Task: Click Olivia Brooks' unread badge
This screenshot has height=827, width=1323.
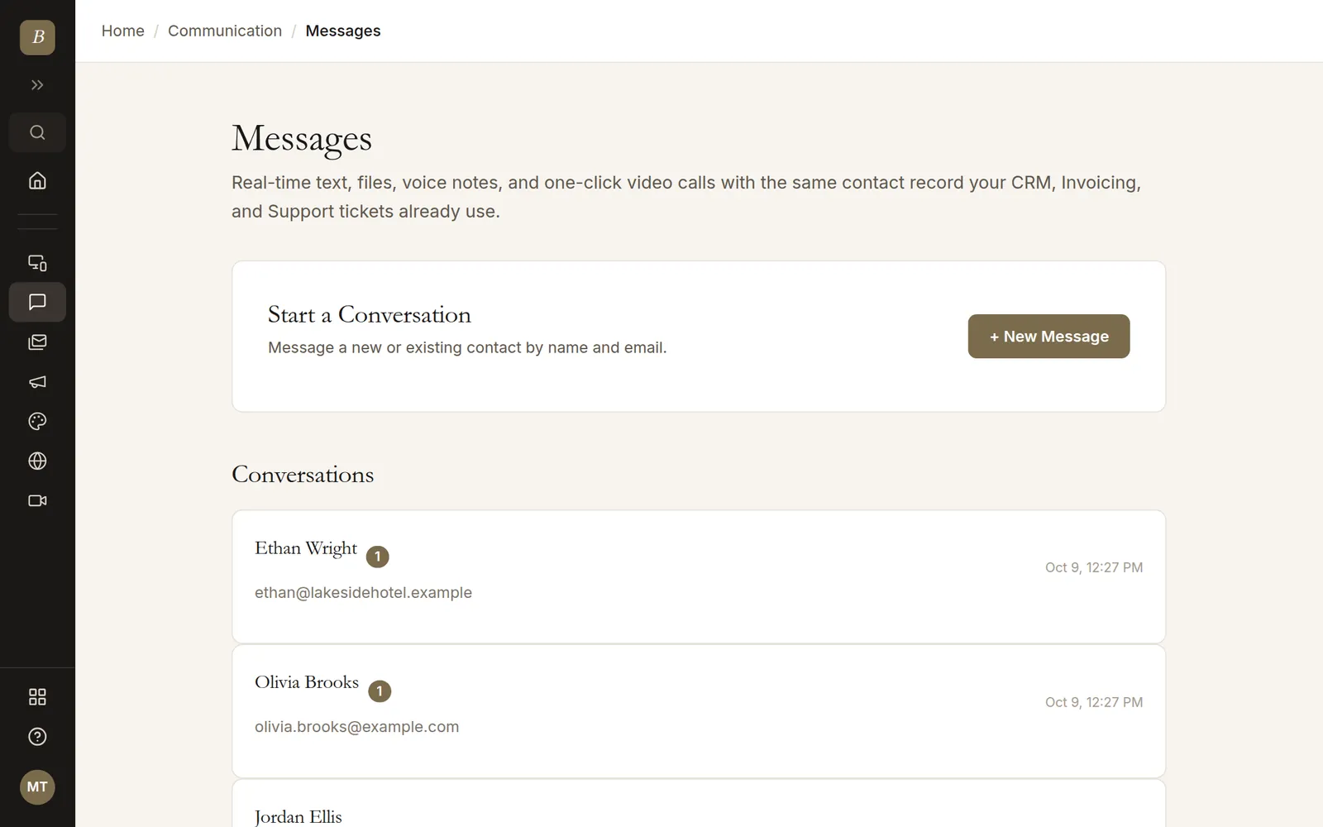Action: 380,691
